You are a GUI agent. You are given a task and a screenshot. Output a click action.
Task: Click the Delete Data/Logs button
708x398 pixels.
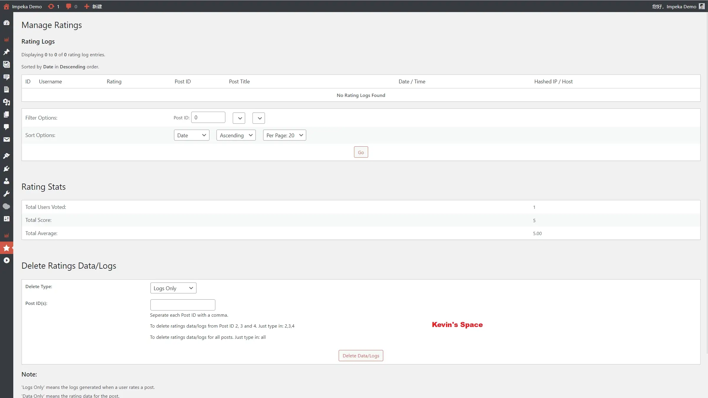[360, 356]
